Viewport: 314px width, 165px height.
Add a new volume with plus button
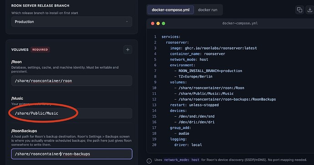click(127, 50)
